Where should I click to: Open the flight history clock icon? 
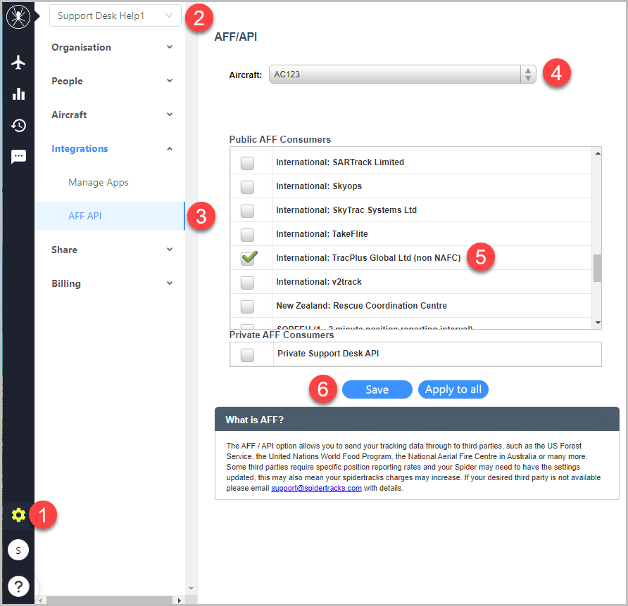18,126
